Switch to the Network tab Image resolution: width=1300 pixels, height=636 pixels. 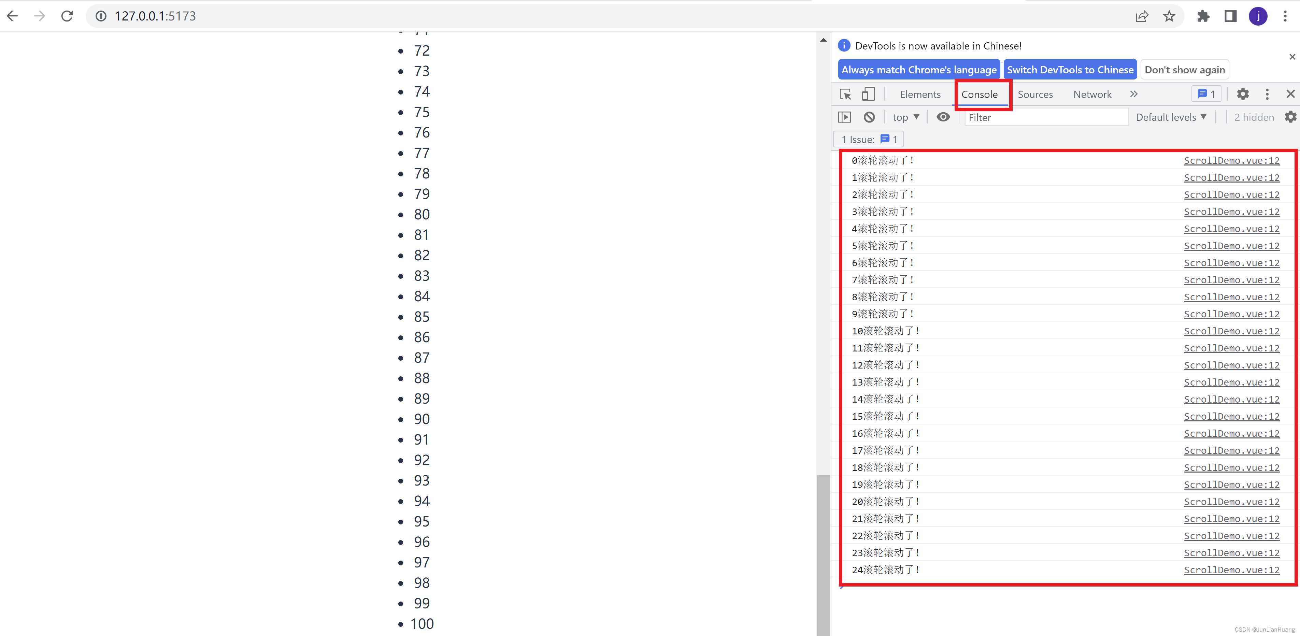(x=1092, y=94)
